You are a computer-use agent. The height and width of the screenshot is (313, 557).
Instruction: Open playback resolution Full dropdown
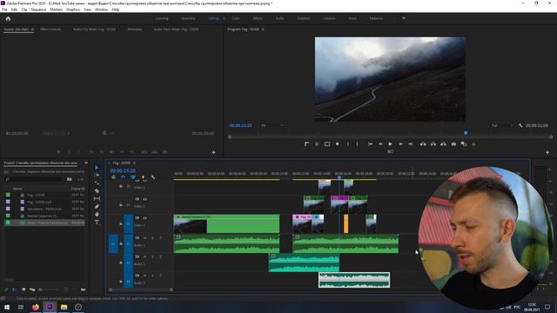502,125
